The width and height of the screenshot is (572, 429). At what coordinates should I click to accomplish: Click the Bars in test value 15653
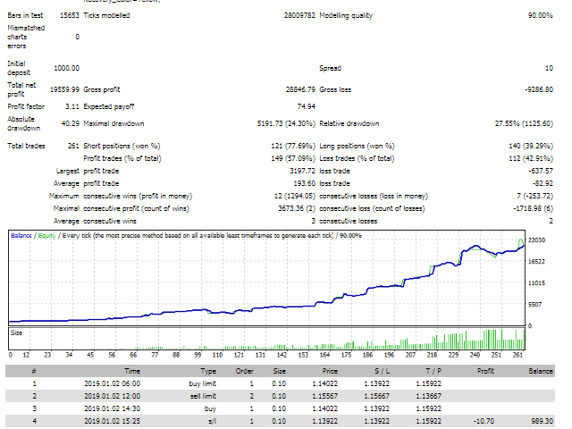(x=70, y=15)
